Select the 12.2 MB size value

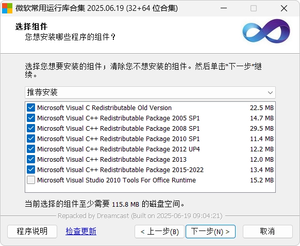pyautogui.click(x=262, y=149)
